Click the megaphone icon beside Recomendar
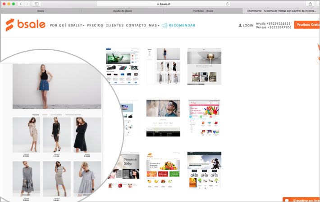Image resolution: width=320 pixels, height=202 pixels. pos(165,26)
